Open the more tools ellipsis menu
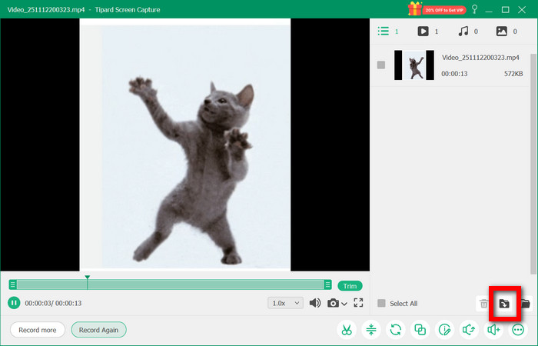This screenshot has height=346, width=538. point(518,330)
